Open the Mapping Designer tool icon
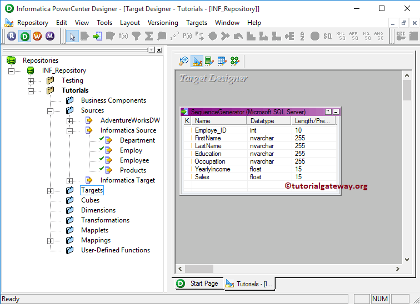 click(235, 61)
